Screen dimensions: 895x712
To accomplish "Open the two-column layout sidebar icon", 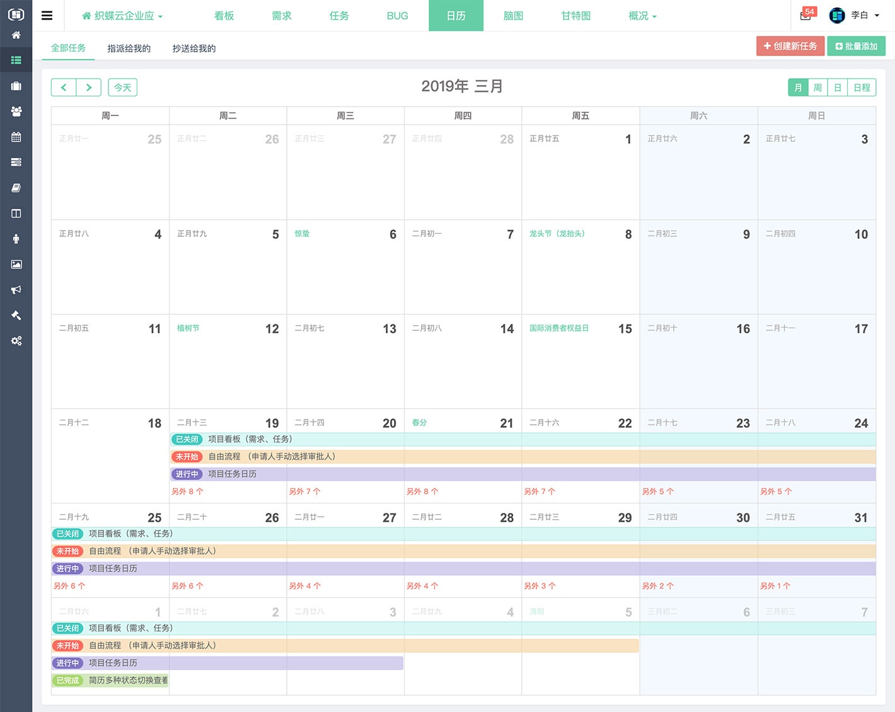I will [x=16, y=214].
